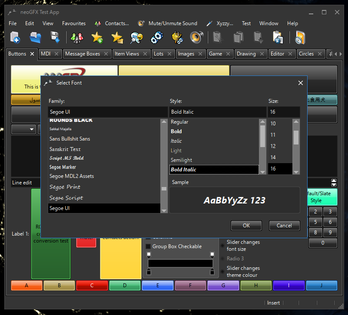
Task: Select the Slider changes font size radio
Action: (223, 246)
